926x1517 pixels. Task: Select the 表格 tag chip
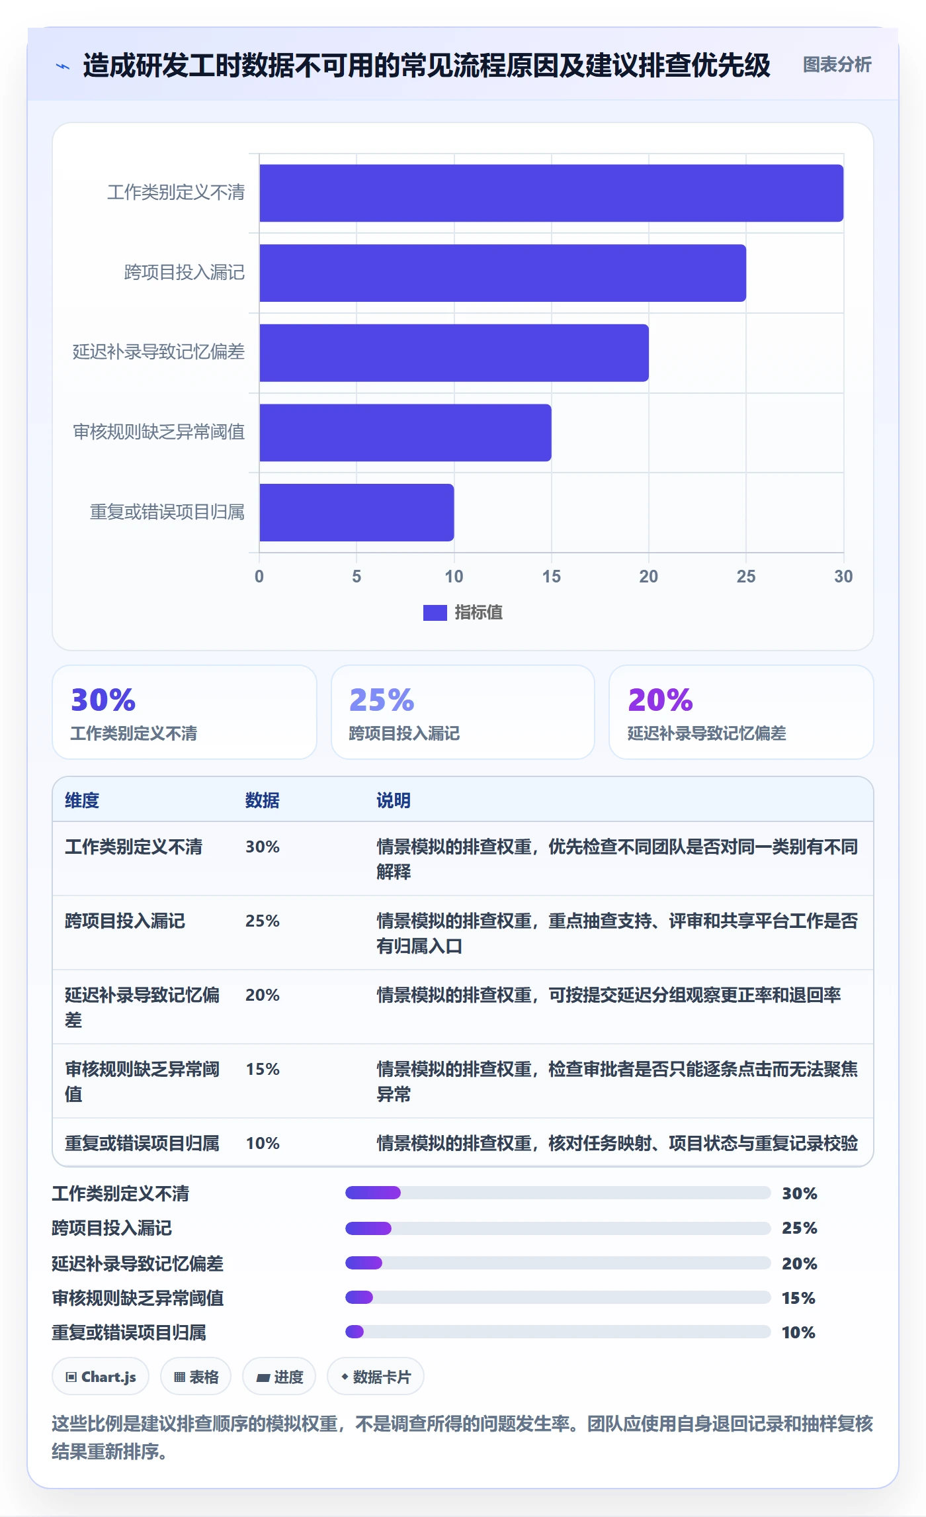tap(196, 1377)
